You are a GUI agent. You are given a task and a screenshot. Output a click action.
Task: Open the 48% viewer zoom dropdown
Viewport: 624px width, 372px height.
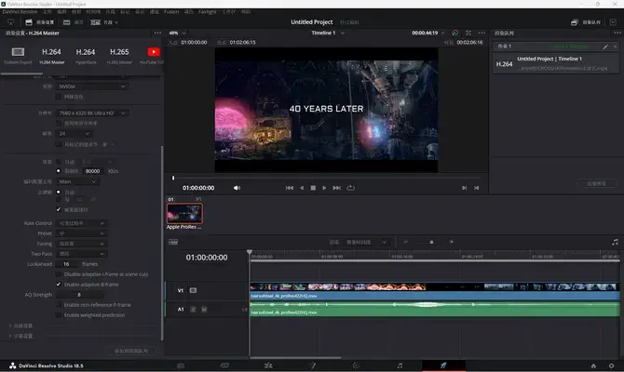click(x=178, y=33)
